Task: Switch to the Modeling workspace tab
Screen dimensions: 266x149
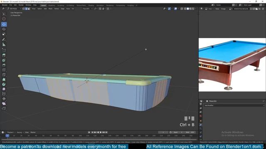Action: pos(52,5)
